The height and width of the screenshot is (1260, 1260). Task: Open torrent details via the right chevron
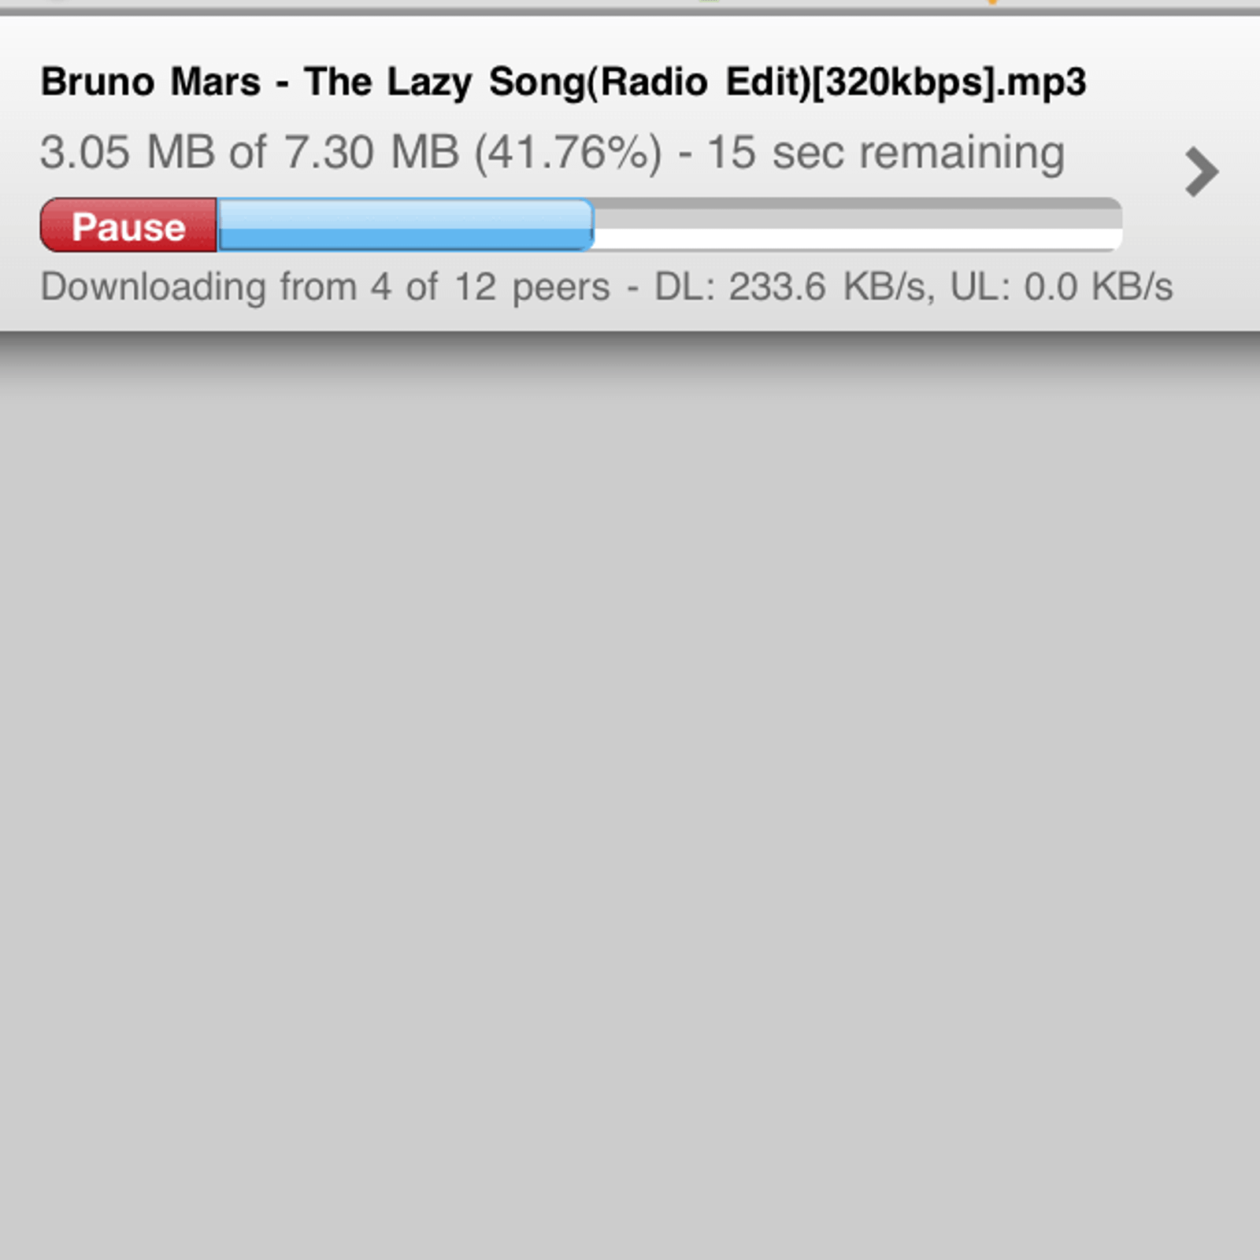click(x=1202, y=172)
